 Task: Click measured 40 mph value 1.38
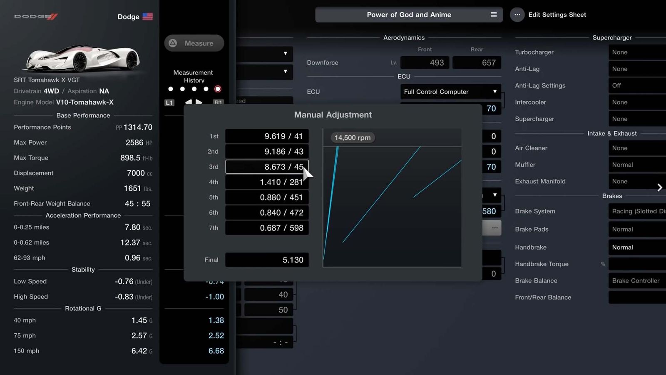click(216, 320)
